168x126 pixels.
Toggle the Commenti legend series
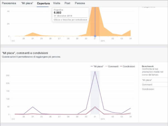click(112, 67)
